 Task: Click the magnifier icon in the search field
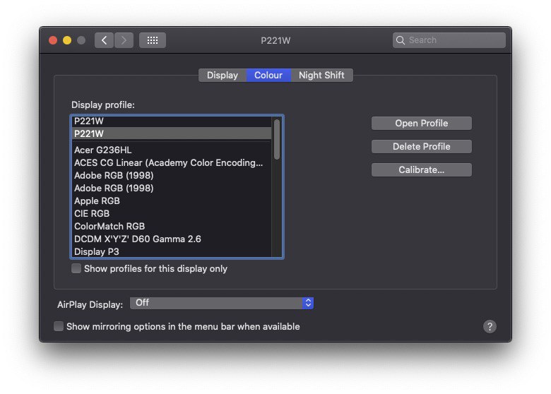tap(401, 40)
